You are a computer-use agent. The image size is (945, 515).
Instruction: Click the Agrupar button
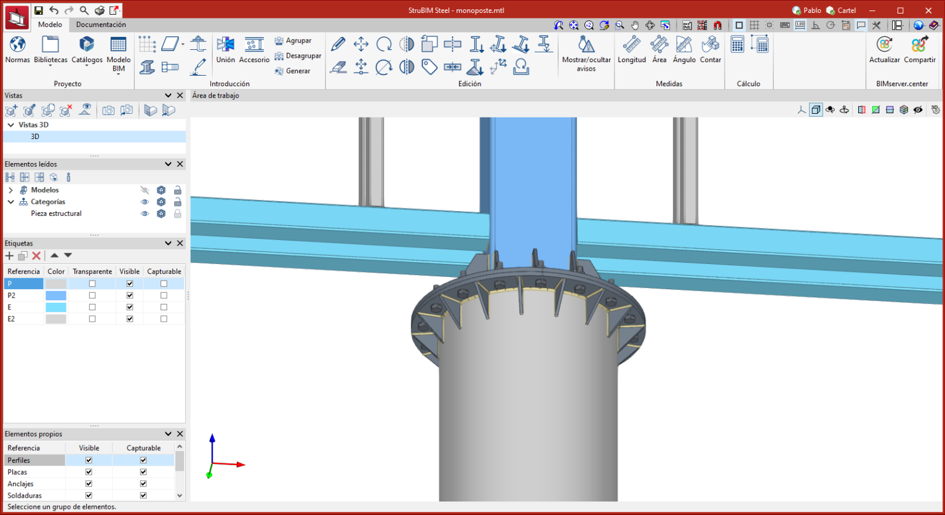(x=298, y=41)
